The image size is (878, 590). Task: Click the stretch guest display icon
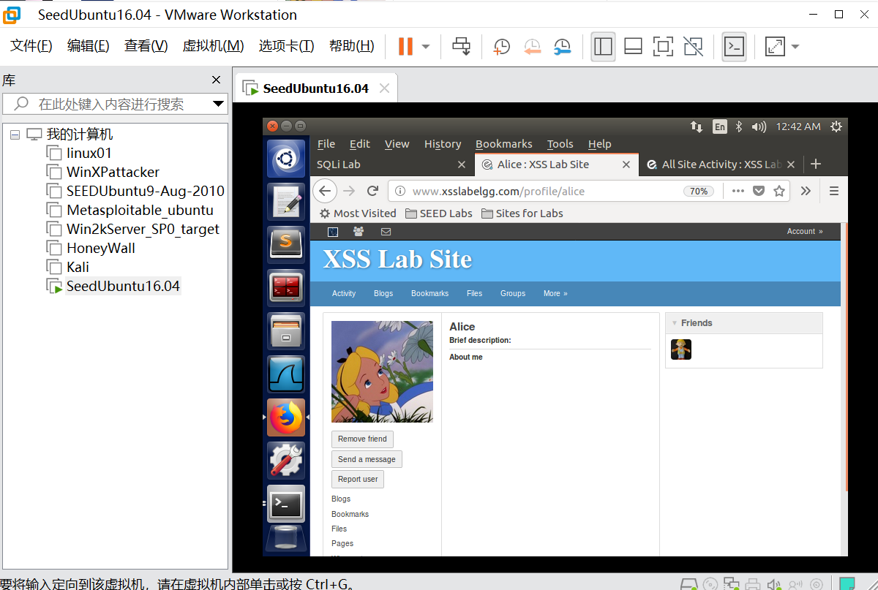point(775,46)
